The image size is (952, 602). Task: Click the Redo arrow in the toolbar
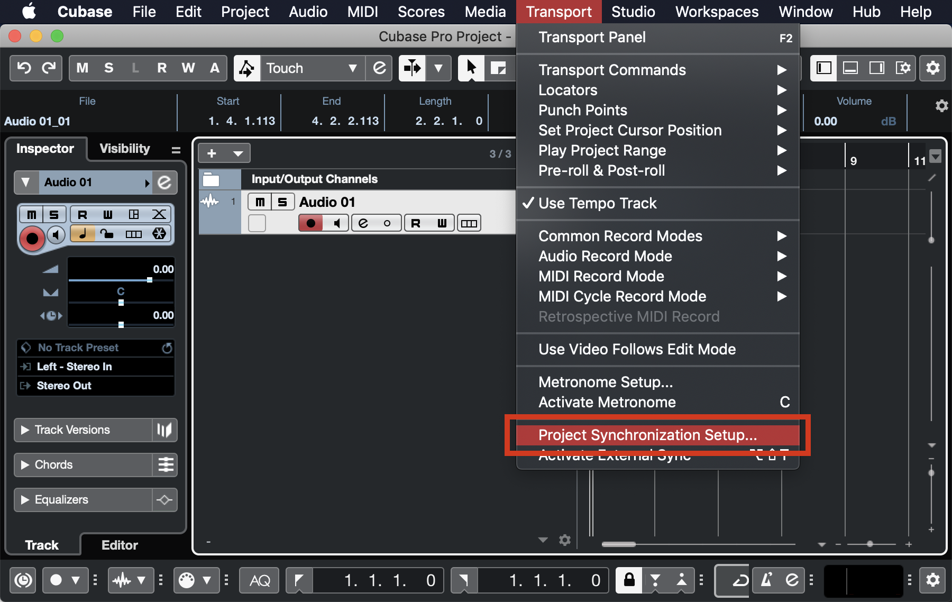(49, 68)
